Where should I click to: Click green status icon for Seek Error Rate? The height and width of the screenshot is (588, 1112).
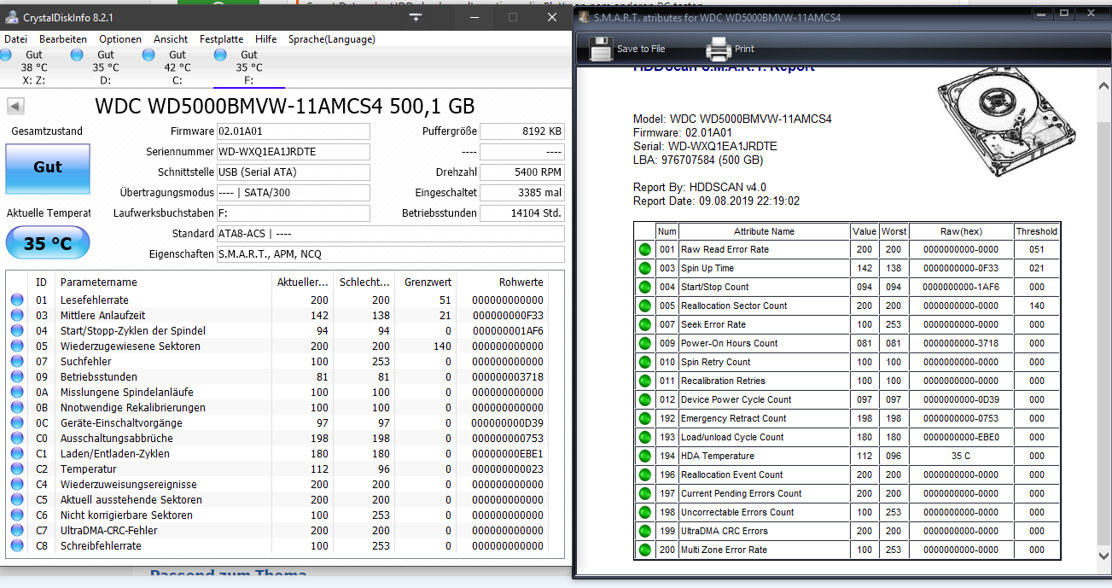644,324
